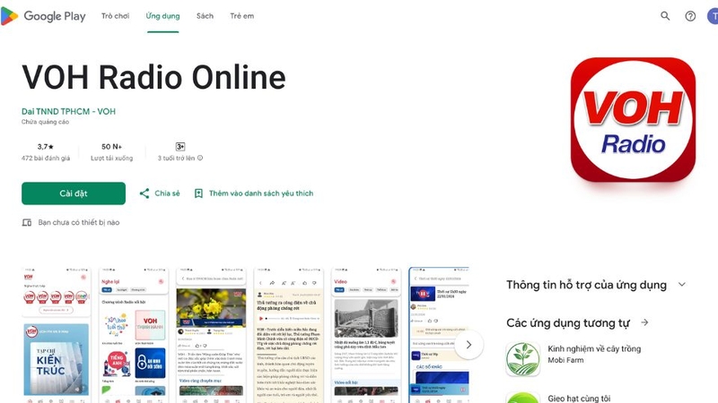Open the second screenshot showing Nghe lại
Image resolution: width=718 pixels, height=403 pixels.
click(134, 335)
